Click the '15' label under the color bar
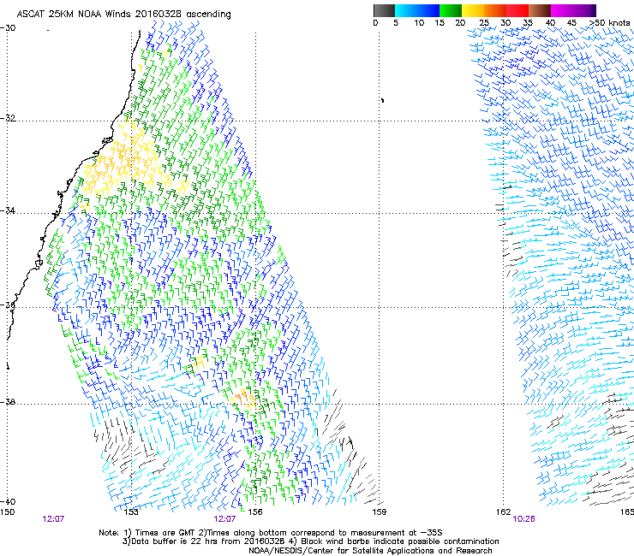The height and width of the screenshot is (556, 634). coord(440,23)
